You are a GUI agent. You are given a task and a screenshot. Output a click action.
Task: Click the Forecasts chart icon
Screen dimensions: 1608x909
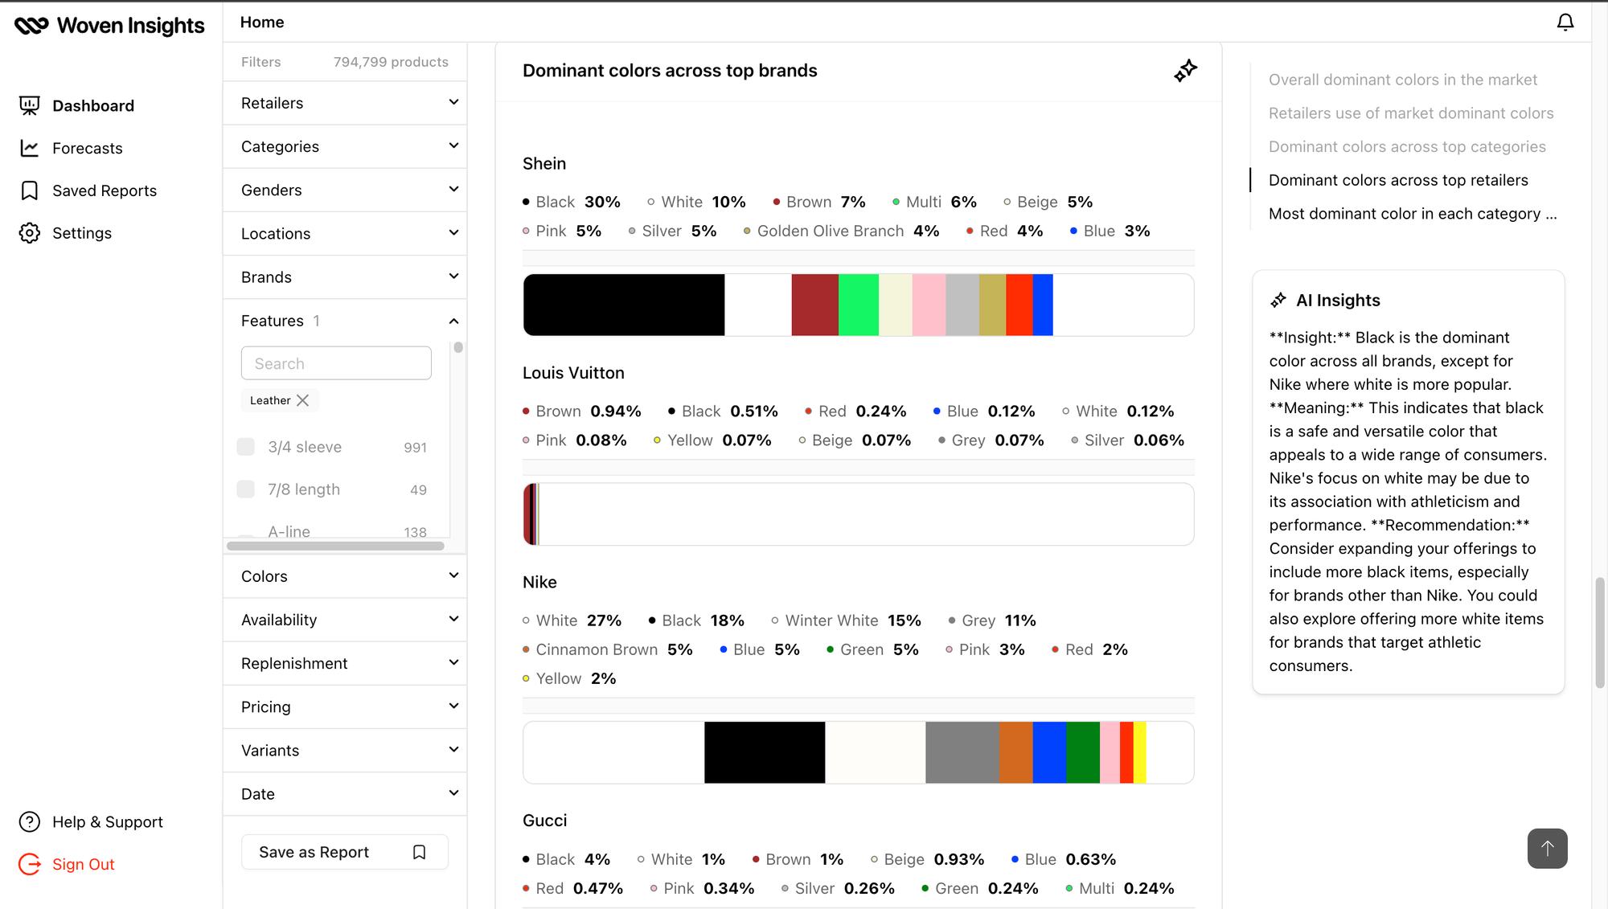[30, 148]
